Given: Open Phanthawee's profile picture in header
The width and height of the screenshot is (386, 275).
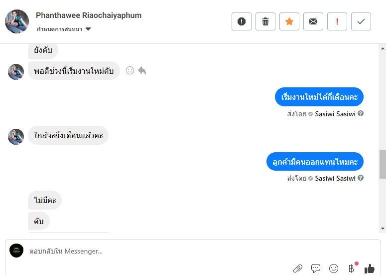Looking at the screenshot, I should pos(17,21).
